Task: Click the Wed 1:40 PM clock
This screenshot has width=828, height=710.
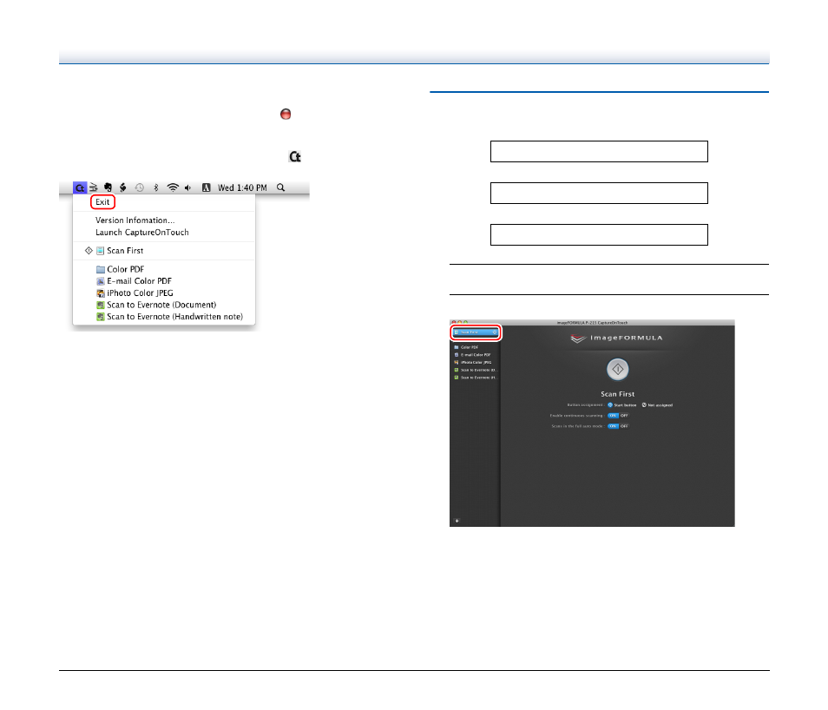Action: (x=242, y=187)
